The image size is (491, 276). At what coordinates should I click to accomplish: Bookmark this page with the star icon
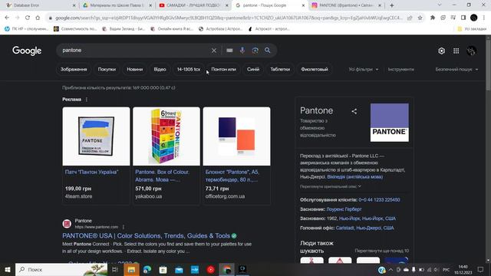[x=420, y=18]
